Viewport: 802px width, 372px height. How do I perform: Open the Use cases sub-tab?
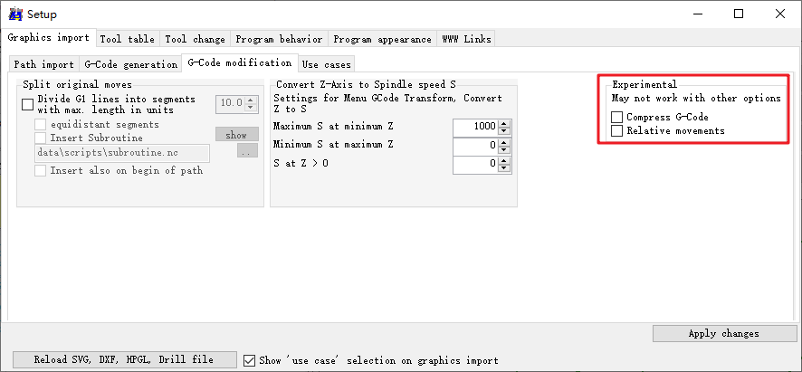(326, 64)
